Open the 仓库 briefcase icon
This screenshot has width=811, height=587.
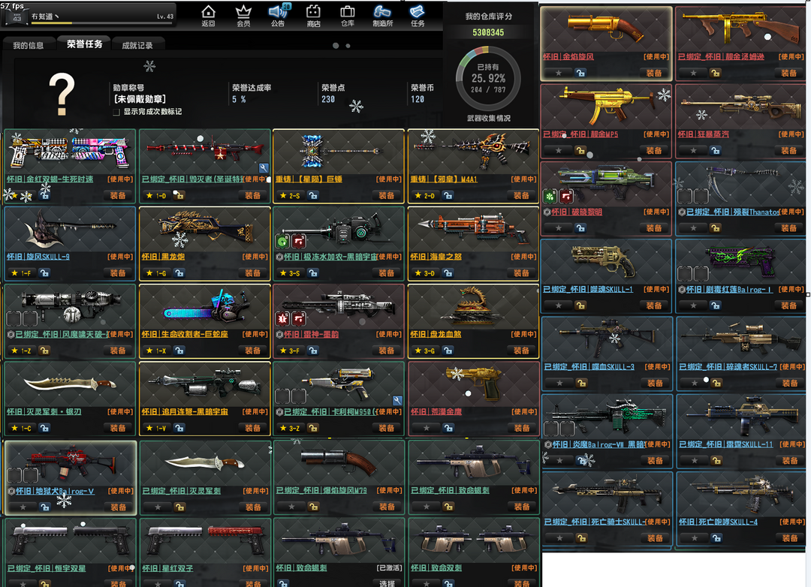pyautogui.click(x=348, y=13)
